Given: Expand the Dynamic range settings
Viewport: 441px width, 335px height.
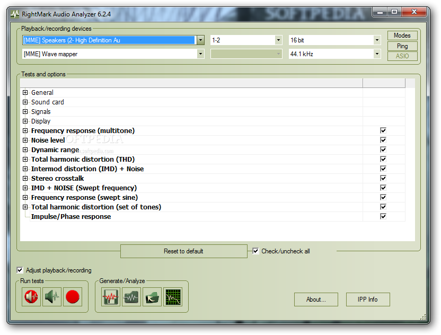Looking at the screenshot, I should (x=25, y=150).
